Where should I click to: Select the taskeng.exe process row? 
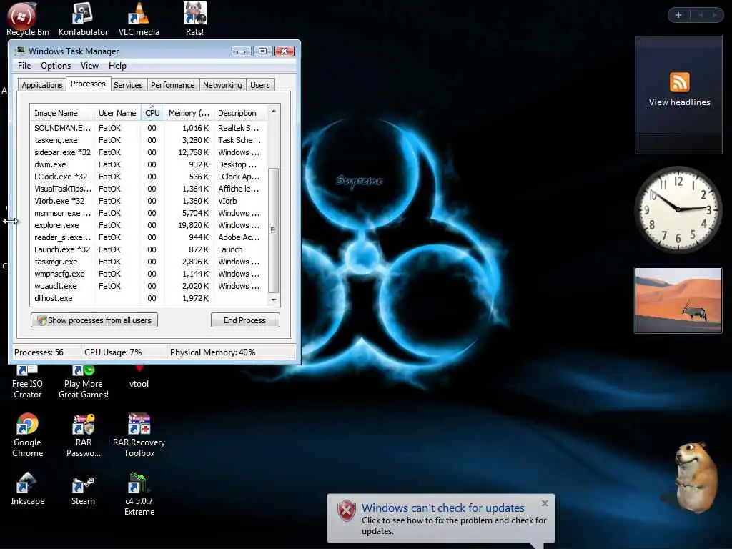[149, 140]
